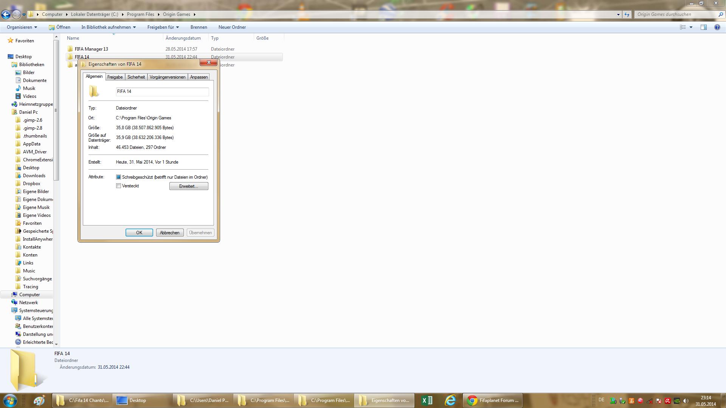
Task: Open In Bibliothek aufnehmen dropdown
Action: tap(108, 27)
